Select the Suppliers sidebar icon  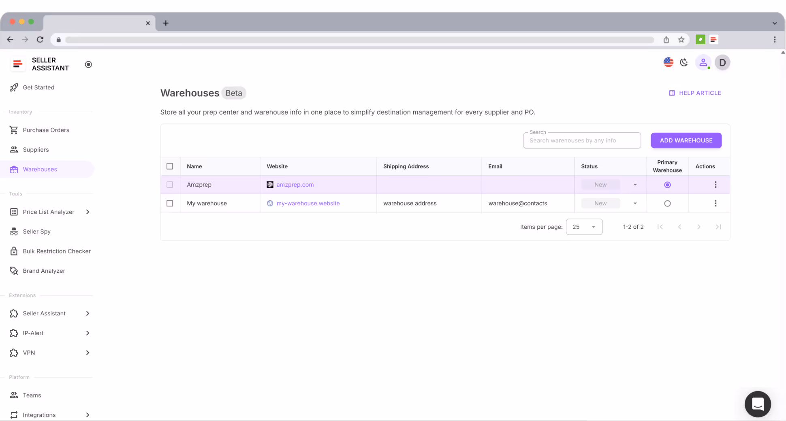point(14,149)
